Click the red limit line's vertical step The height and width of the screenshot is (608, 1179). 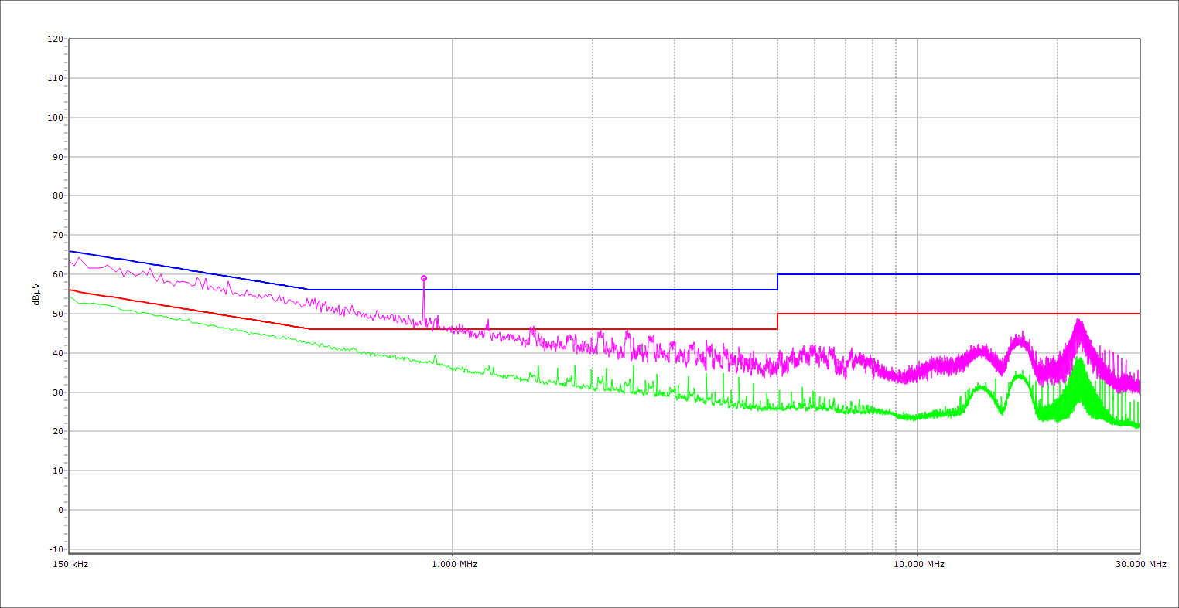click(x=777, y=321)
